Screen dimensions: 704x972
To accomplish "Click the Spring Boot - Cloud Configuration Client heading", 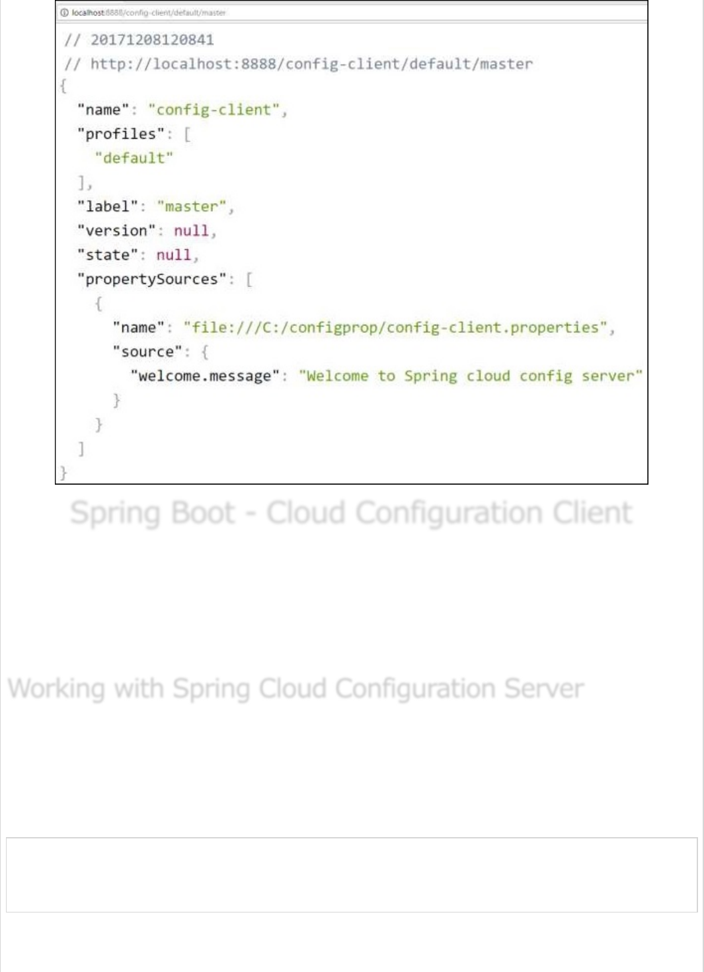I will 351,514.
